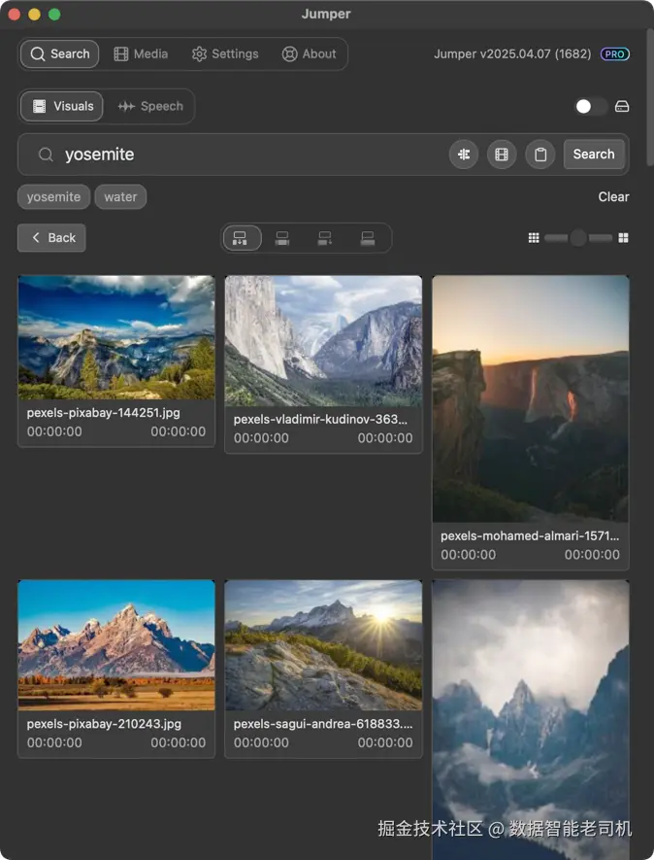Viewport: 654px width, 860px height.
Task: Click the hard drive icon
Action: coord(622,106)
